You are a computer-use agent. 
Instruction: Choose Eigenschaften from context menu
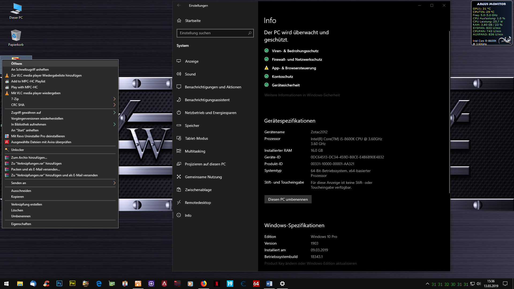tap(21, 224)
